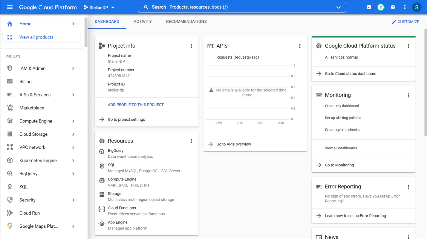Click ADD PEOPLE TO THIS PROJECT

coord(135,105)
